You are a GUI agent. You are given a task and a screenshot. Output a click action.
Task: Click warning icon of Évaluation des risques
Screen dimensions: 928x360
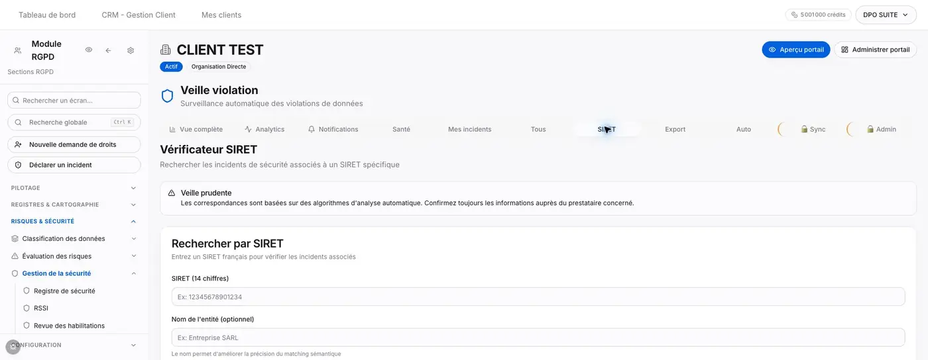point(15,256)
